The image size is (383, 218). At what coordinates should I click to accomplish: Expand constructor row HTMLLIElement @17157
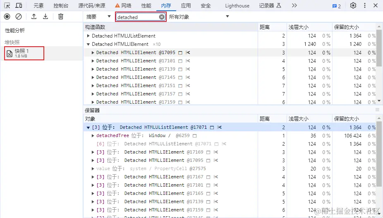coord(93,94)
